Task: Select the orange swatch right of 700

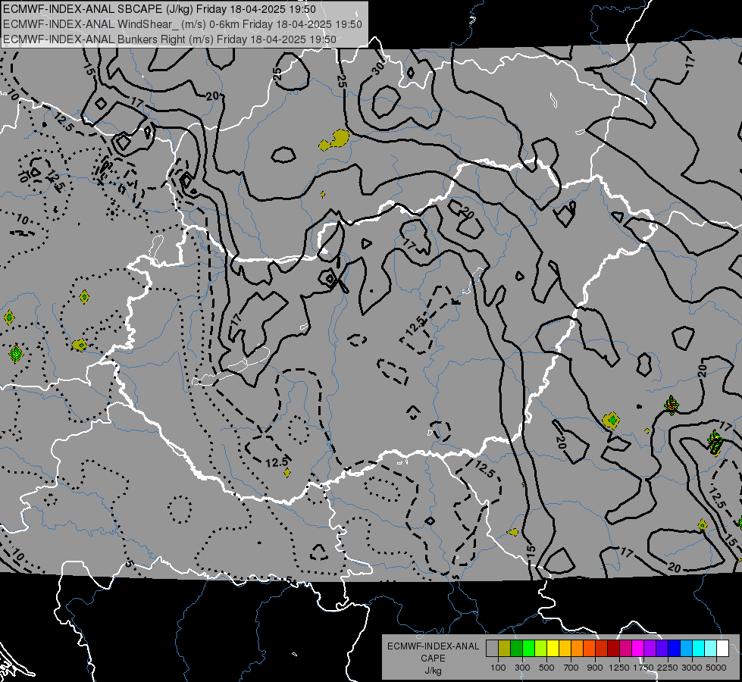Action: tap(578, 649)
